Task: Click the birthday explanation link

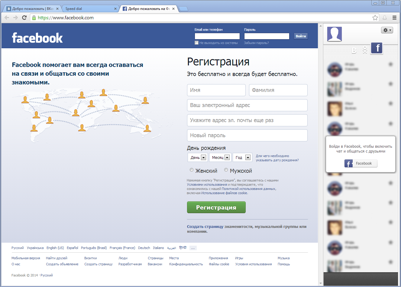Action: (x=277, y=158)
